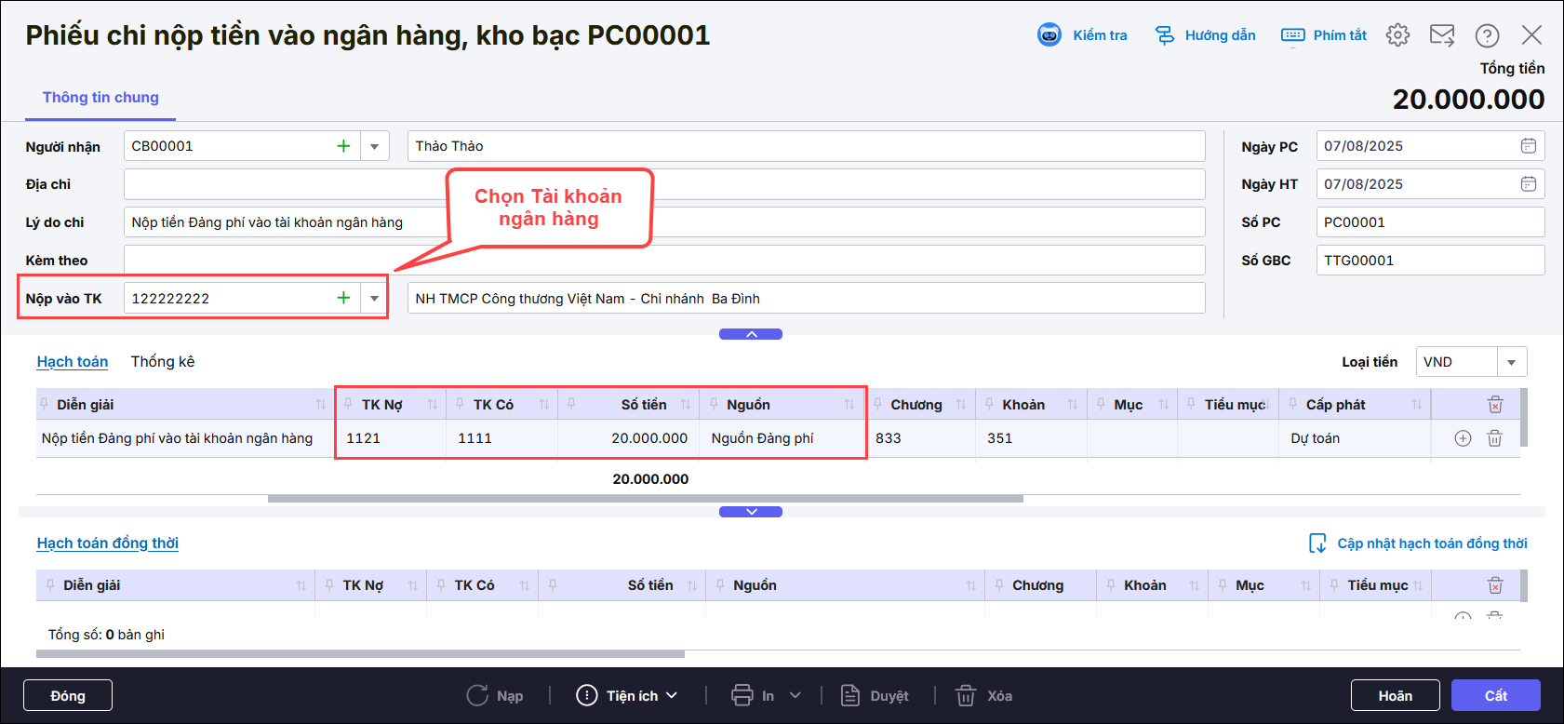Screen dimensions: 1564x724
Task: Click the Chương cell 833
Action: coord(921,438)
